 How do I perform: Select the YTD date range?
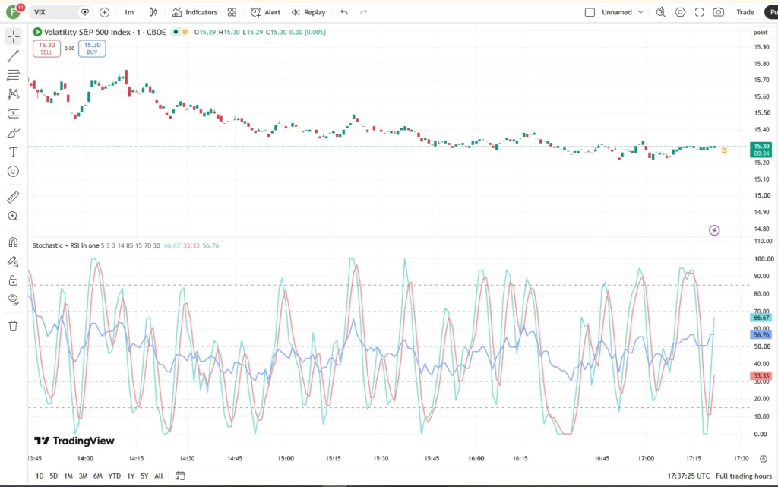(115, 476)
